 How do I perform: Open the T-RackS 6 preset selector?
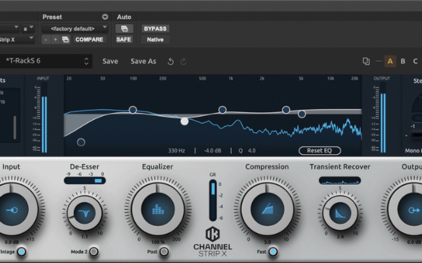[46, 61]
